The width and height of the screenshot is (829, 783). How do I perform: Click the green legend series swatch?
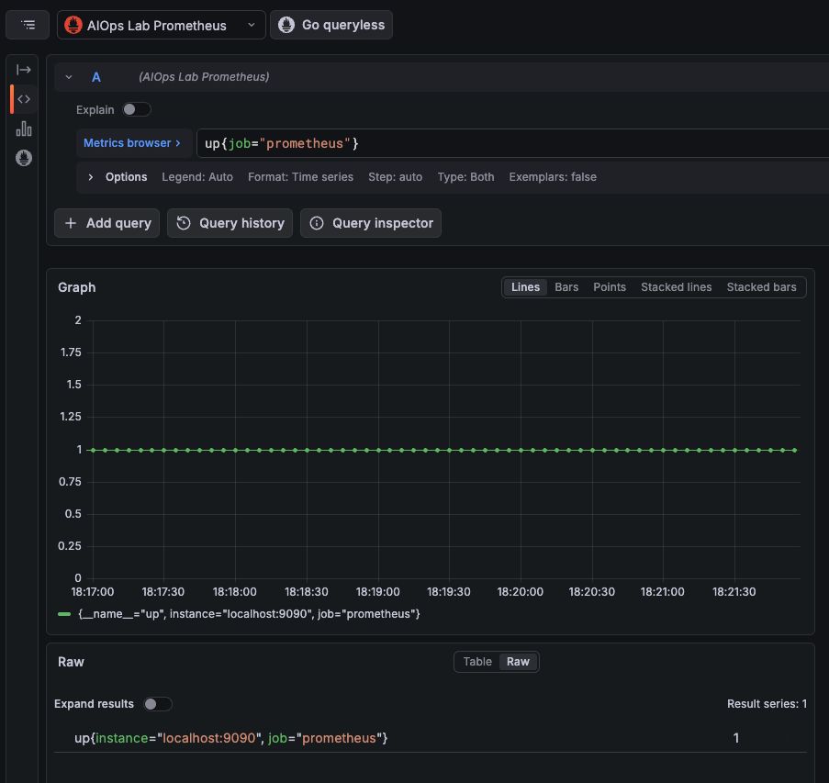64,614
